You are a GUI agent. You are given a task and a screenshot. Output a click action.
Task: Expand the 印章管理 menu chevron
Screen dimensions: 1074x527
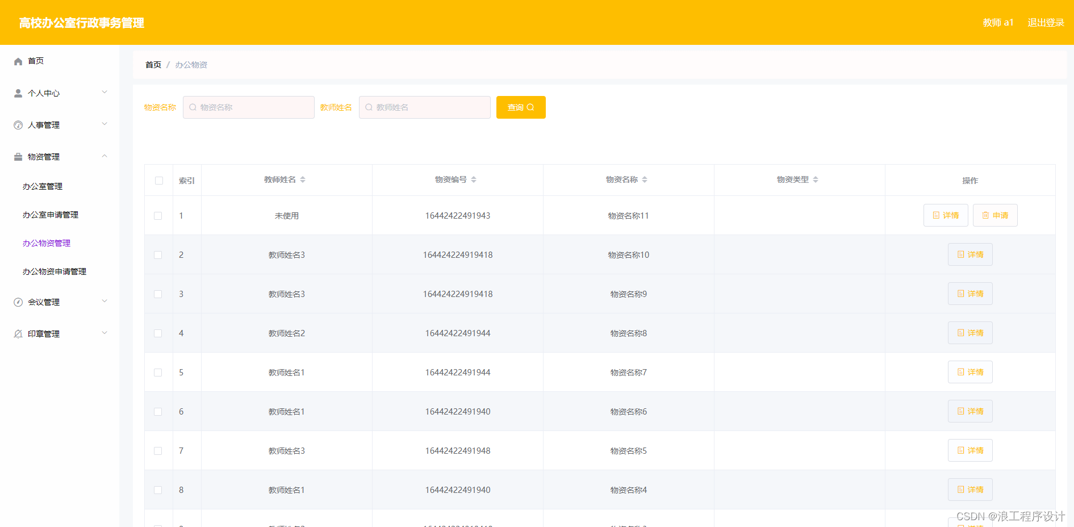(105, 333)
